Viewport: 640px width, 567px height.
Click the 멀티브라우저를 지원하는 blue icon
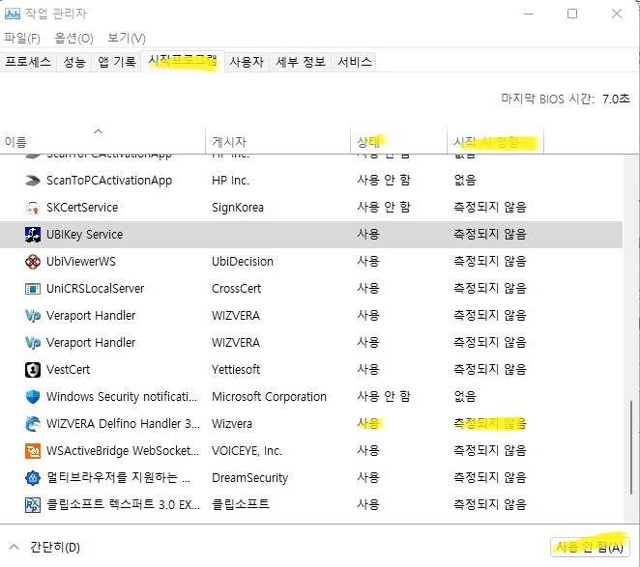click(x=33, y=478)
